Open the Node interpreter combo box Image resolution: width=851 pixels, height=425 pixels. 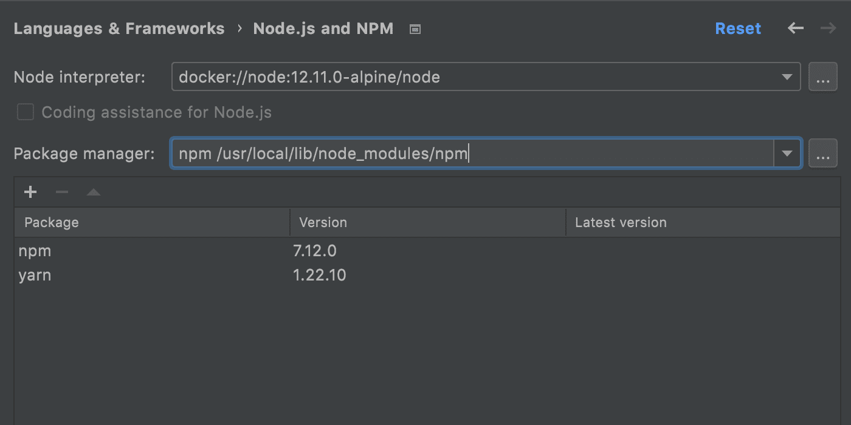click(x=486, y=77)
